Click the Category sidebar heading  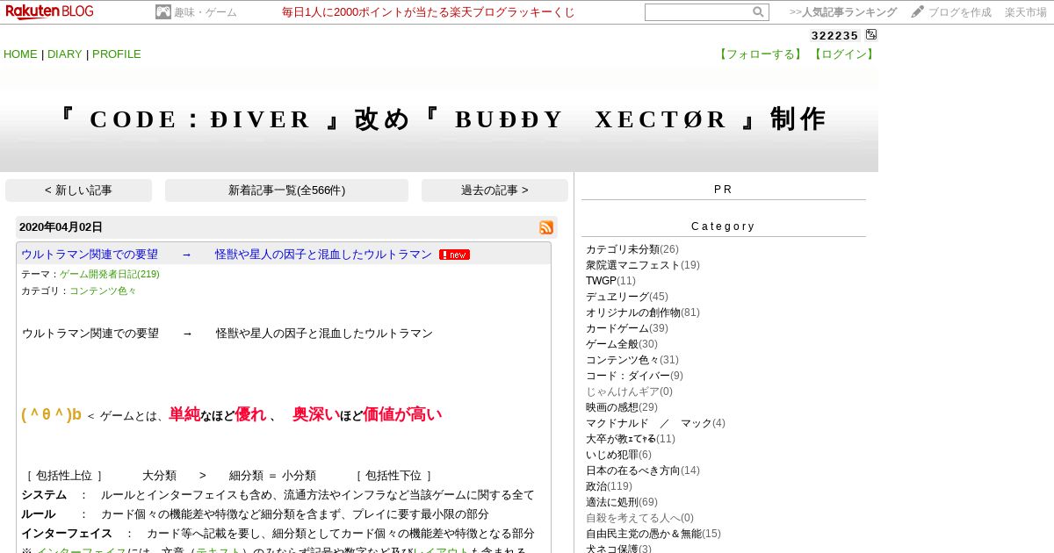point(723,226)
